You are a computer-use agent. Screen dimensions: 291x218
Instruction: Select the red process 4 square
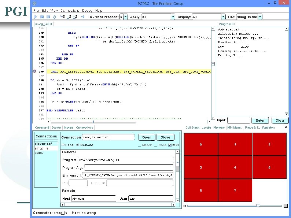pyautogui.click(x=235, y=167)
